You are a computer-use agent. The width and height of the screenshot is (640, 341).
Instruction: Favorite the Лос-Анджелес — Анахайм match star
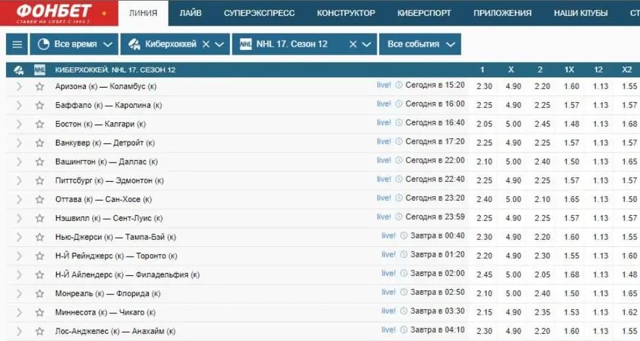40,331
